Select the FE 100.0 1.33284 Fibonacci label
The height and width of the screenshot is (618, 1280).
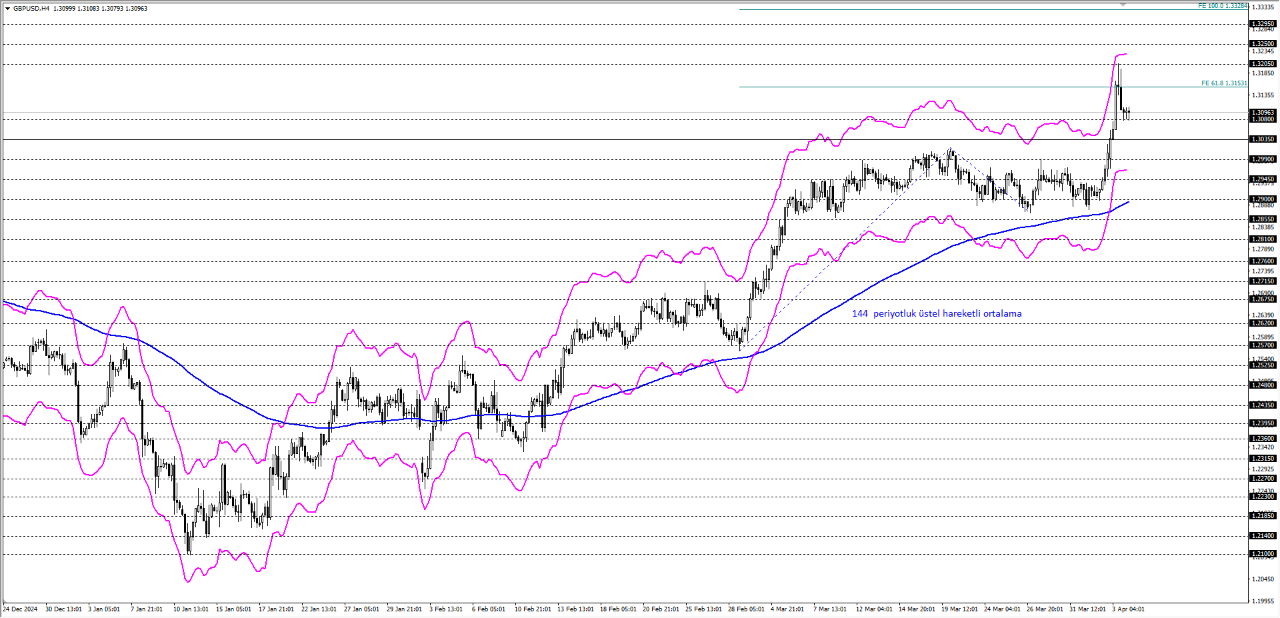(1222, 6)
